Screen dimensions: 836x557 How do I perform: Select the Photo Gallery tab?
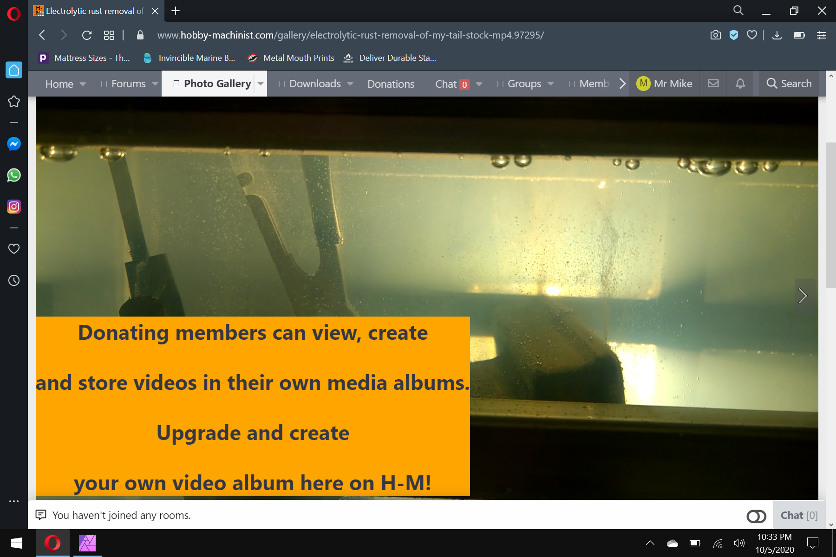pyautogui.click(x=212, y=84)
